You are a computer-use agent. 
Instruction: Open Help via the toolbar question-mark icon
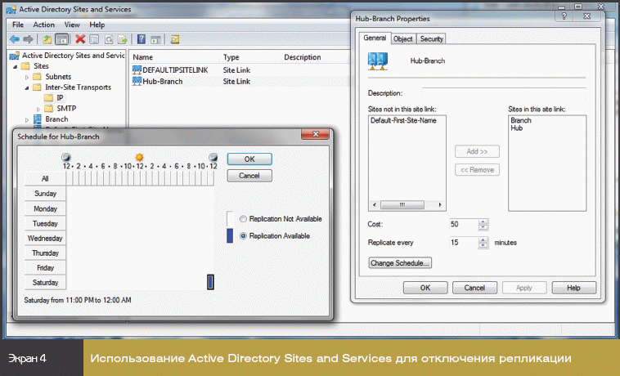(142, 38)
